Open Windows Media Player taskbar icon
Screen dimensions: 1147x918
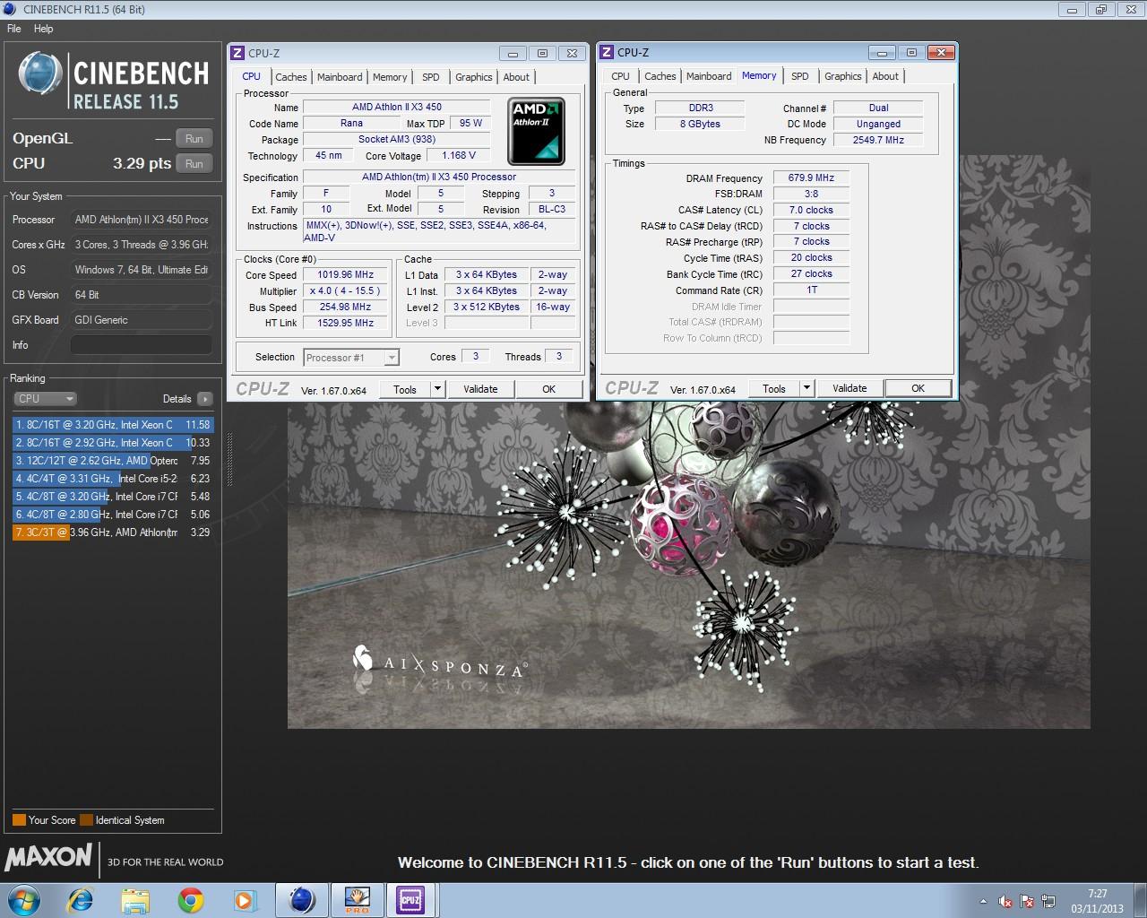point(245,899)
